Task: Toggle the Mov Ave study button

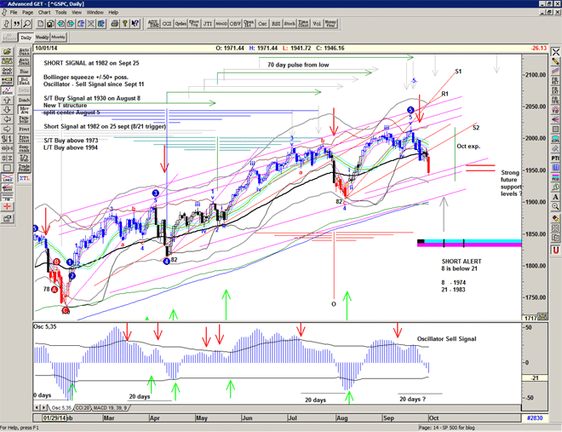Action: pyautogui.click(x=25, y=110)
